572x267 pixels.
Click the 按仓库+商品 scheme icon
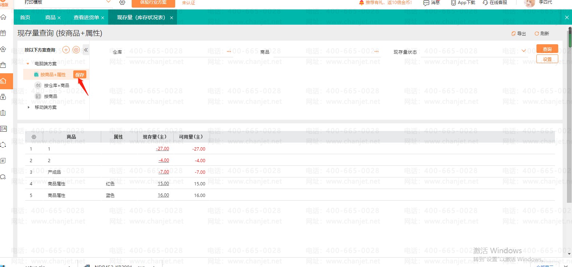click(38, 85)
